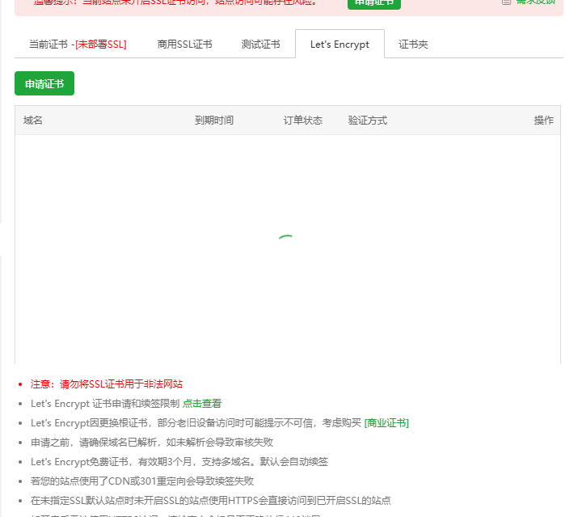Open the 证书夹 tab

tap(413, 44)
